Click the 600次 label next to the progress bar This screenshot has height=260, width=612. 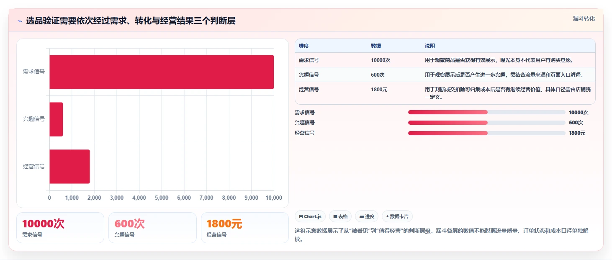coord(576,123)
